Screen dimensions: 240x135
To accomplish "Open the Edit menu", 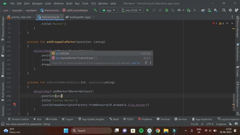I will point(19,3).
